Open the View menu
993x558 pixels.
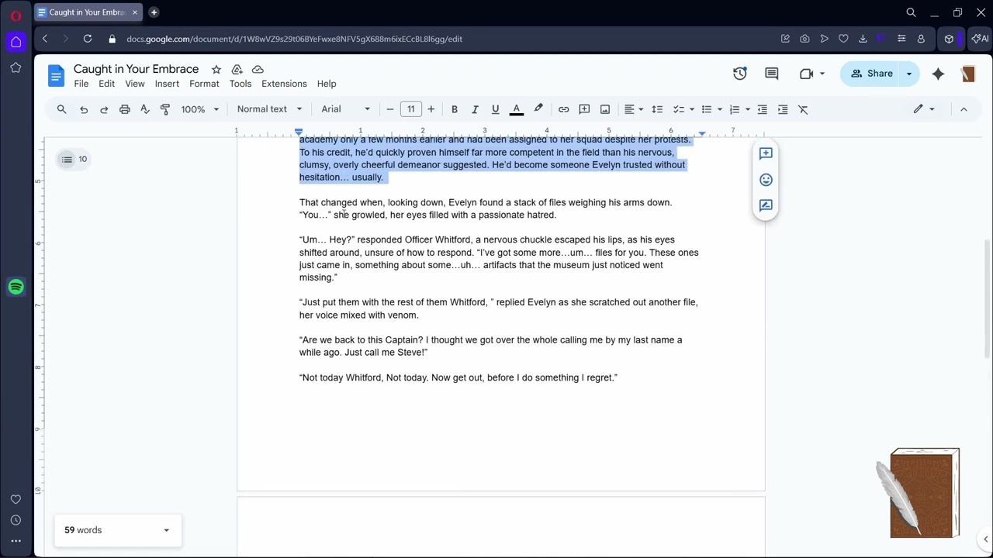tap(135, 84)
